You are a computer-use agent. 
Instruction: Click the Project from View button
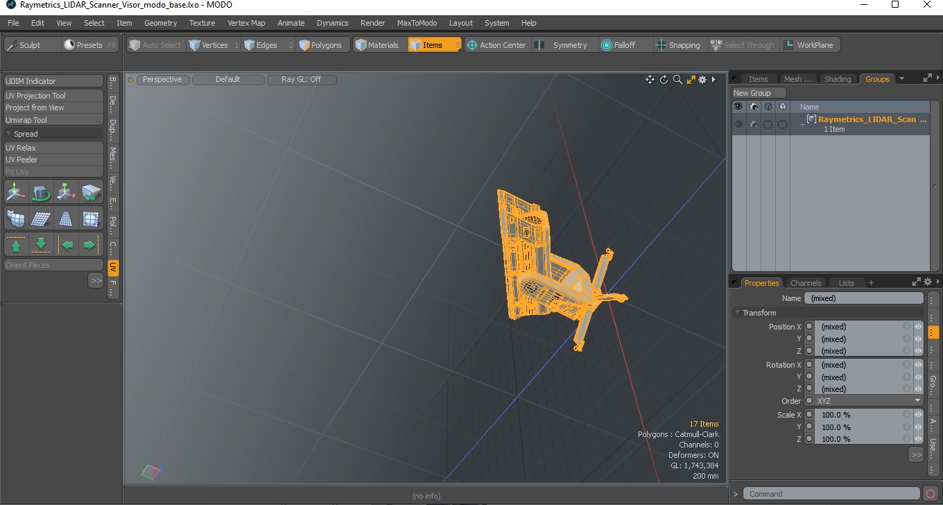coord(53,108)
